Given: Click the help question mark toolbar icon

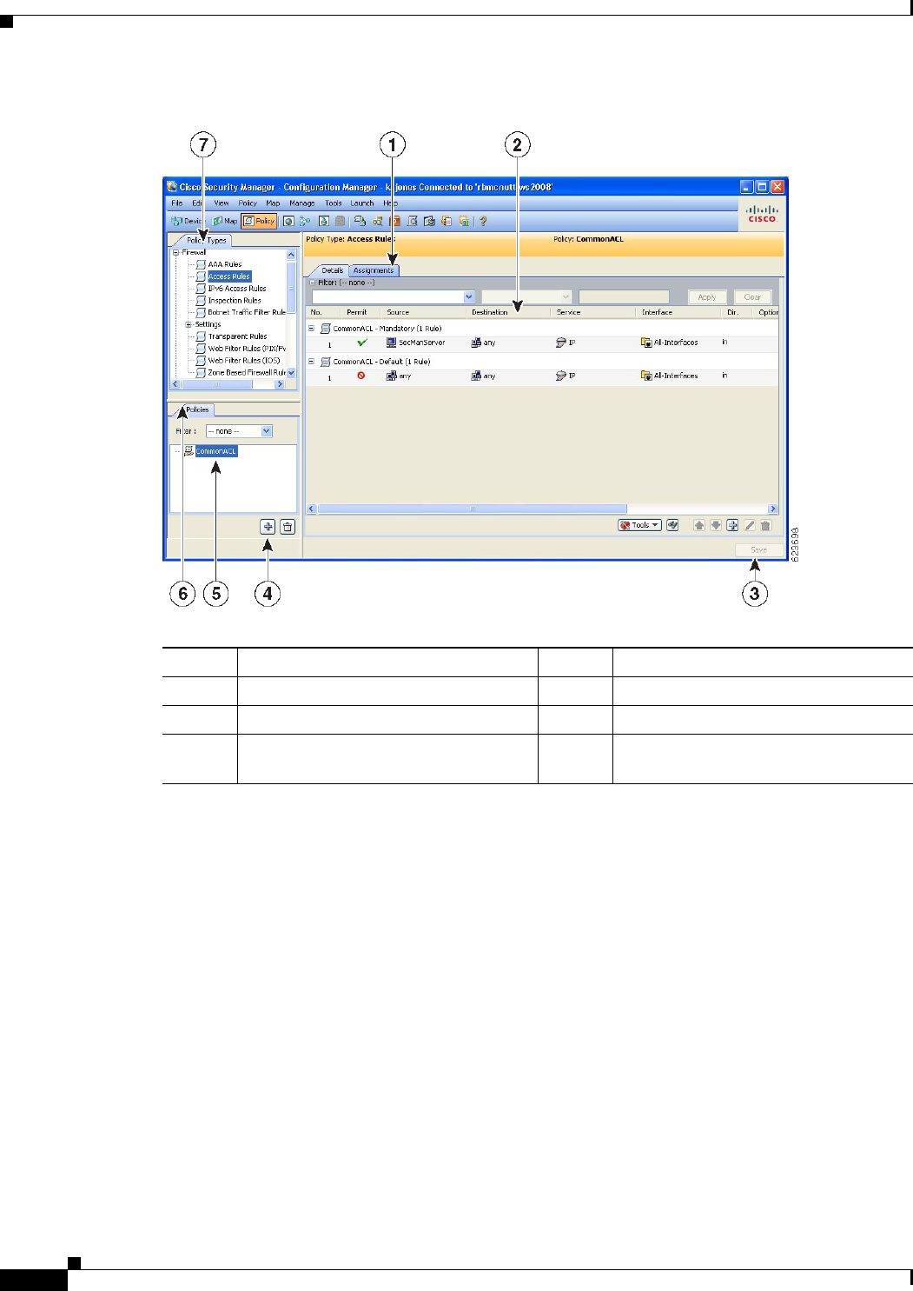Looking at the screenshot, I should pyautogui.click(x=483, y=221).
